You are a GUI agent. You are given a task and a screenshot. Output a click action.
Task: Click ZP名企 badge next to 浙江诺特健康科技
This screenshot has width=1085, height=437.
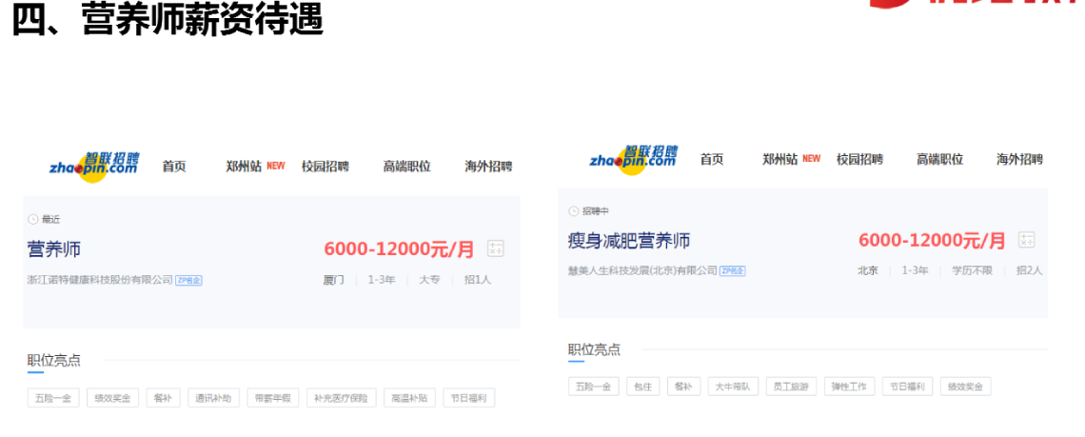click(x=188, y=281)
